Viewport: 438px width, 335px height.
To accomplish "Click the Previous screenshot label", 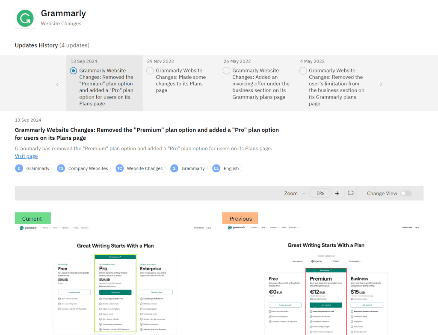I will [240, 218].
